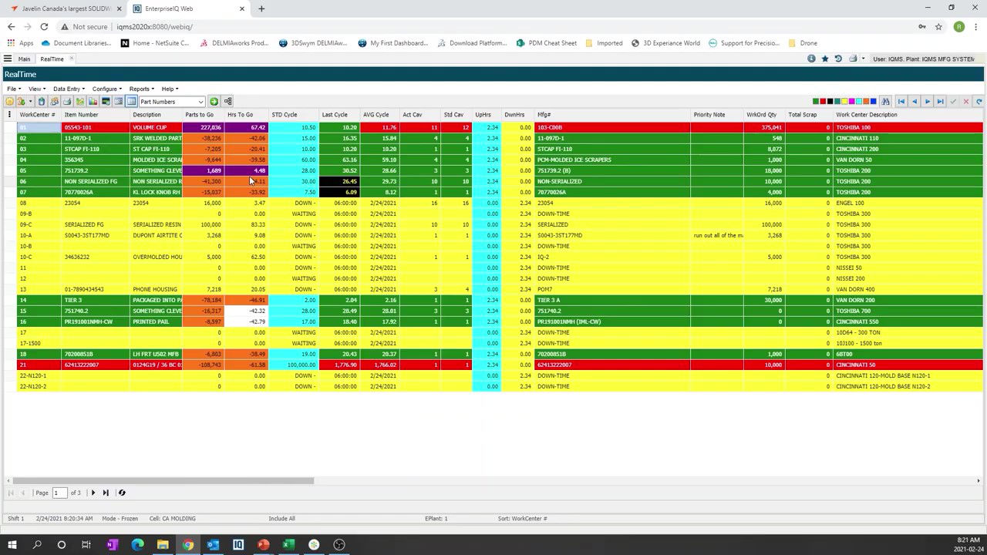Select the cyan color swatch
987x555 pixels.
click(859, 102)
